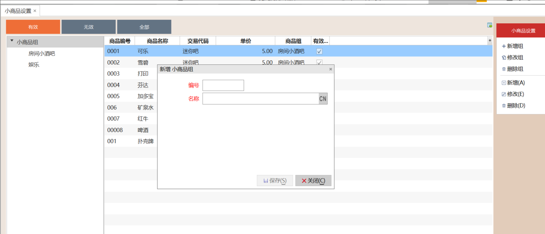545x234 pixels.
Task: Toggle the 有效 checkbox for 可乐 row
Action: (x=319, y=51)
